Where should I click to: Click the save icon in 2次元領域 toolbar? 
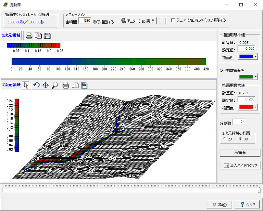point(84,85)
